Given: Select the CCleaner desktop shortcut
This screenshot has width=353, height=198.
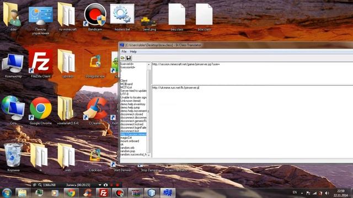Looking at the screenshot, I should (x=95, y=111).
